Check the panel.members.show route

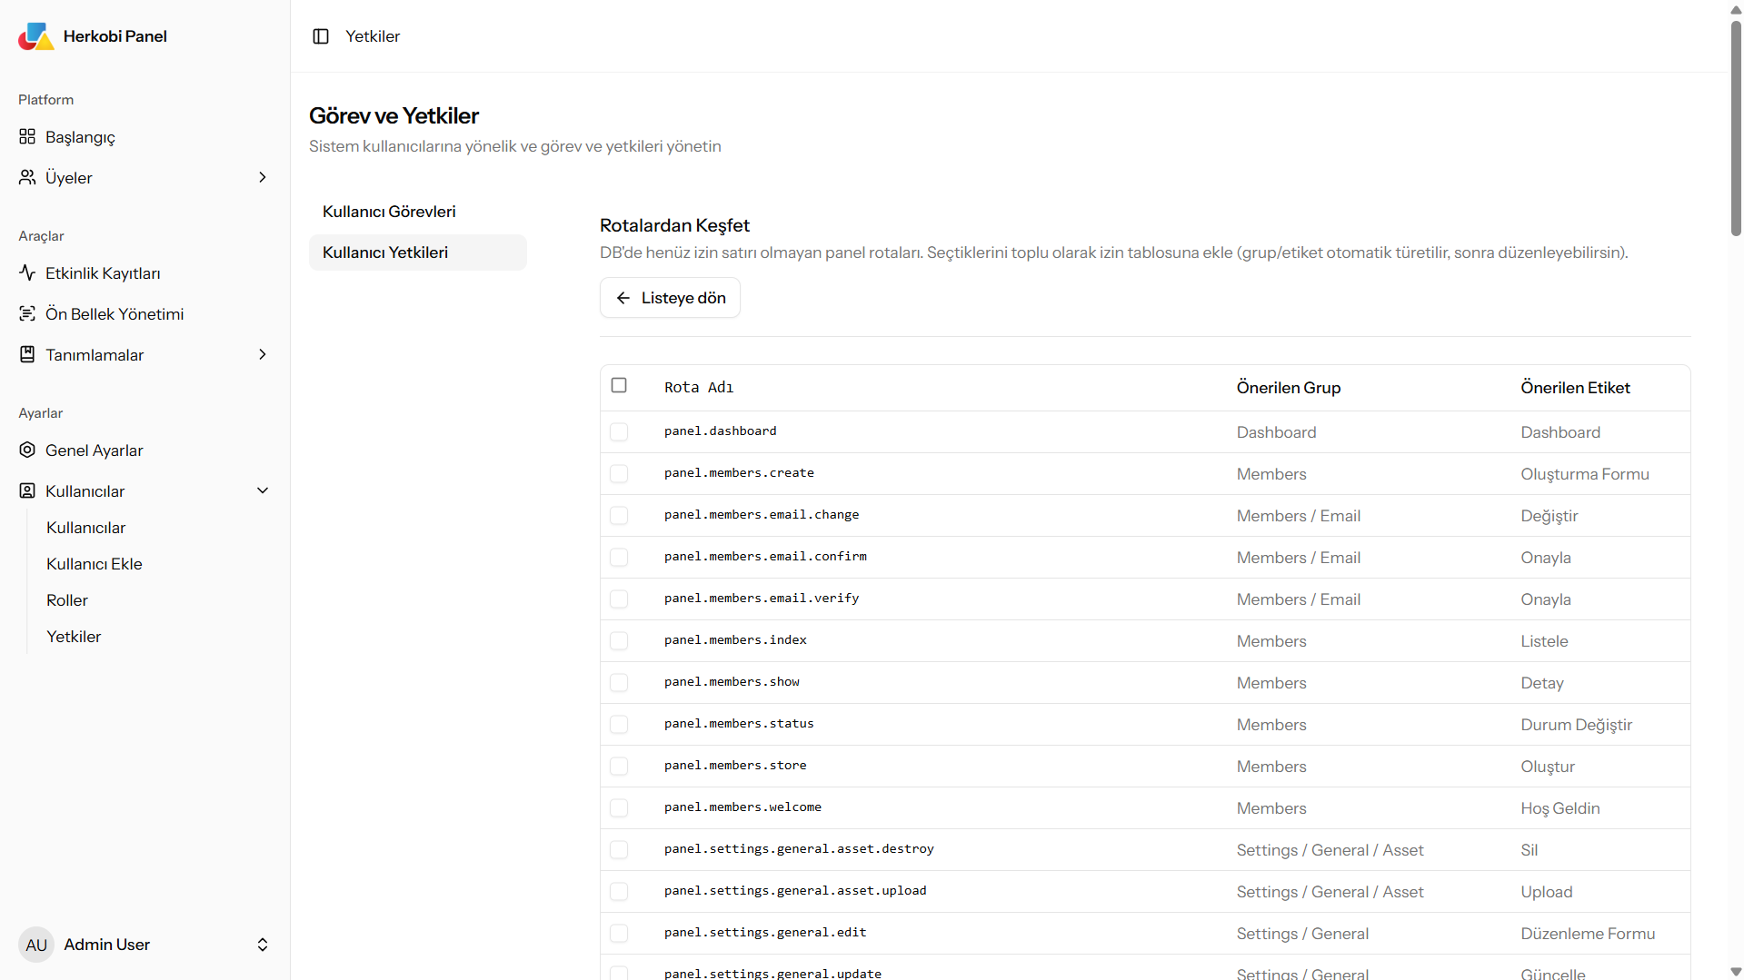pos(619,682)
